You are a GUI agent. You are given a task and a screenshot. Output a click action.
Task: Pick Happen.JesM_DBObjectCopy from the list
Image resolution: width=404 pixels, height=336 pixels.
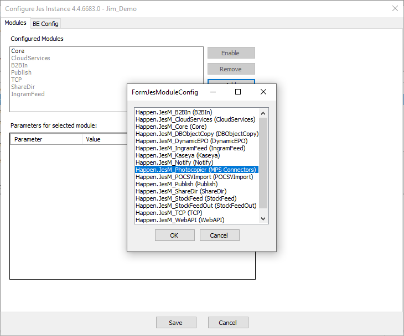pos(197,134)
